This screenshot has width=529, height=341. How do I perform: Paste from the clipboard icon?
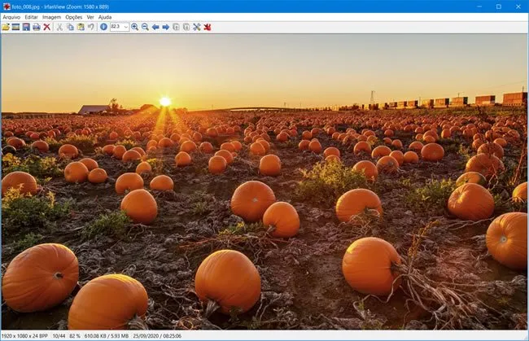tap(81, 27)
